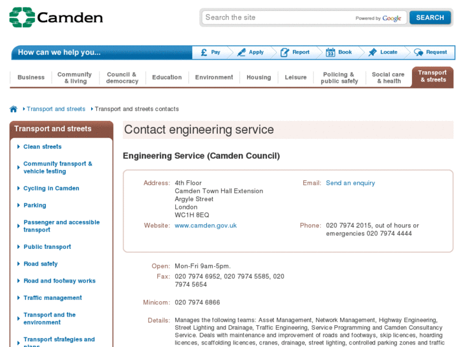
Task: Click the arrow beside Road safety
Action: [x=18, y=264]
